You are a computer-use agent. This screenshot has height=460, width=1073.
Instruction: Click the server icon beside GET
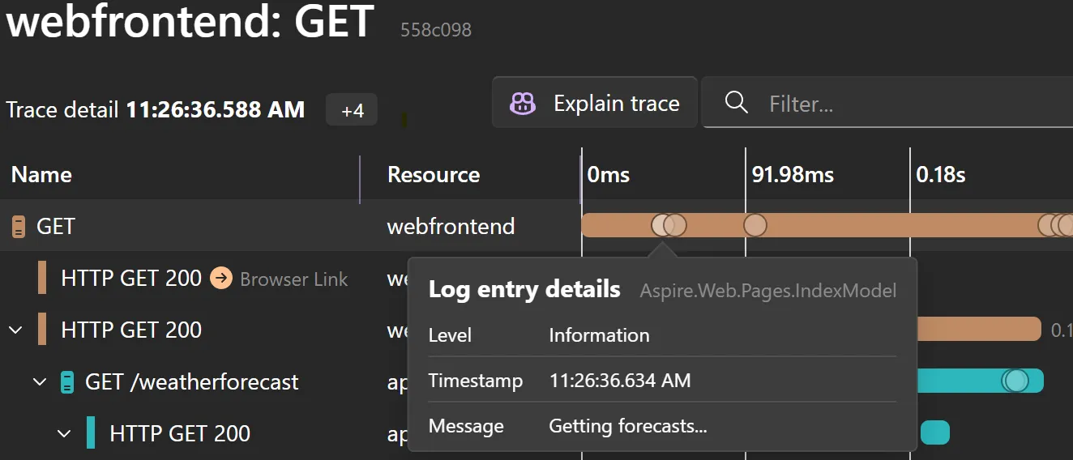[19, 227]
